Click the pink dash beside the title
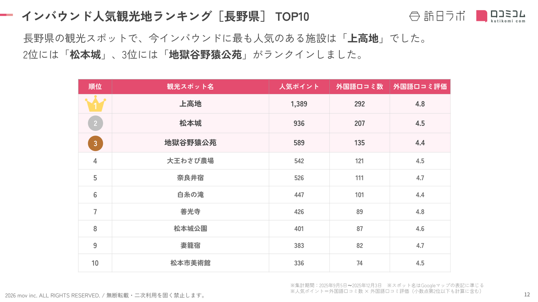The width and height of the screenshot is (538, 302). point(6,15)
